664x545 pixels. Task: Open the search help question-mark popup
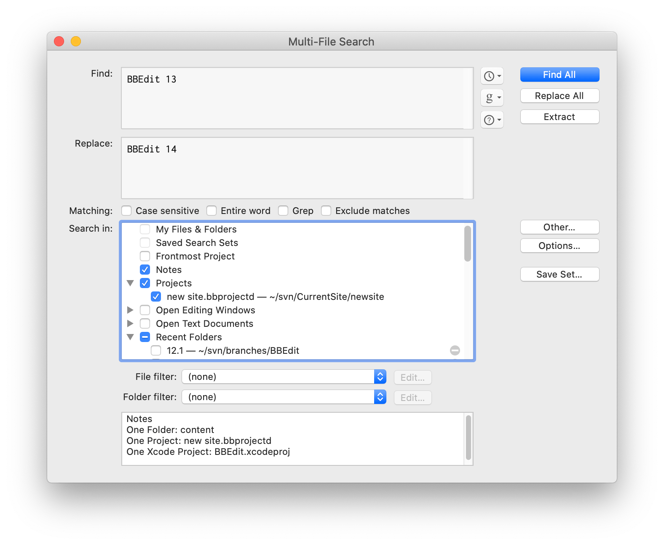(x=492, y=120)
